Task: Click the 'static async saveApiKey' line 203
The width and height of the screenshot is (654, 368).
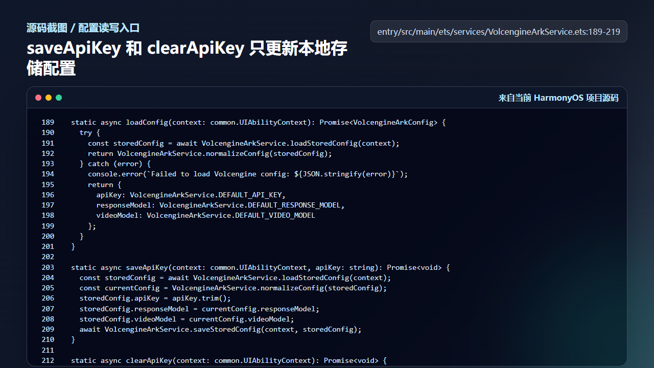Action: pyautogui.click(x=261, y=267)
